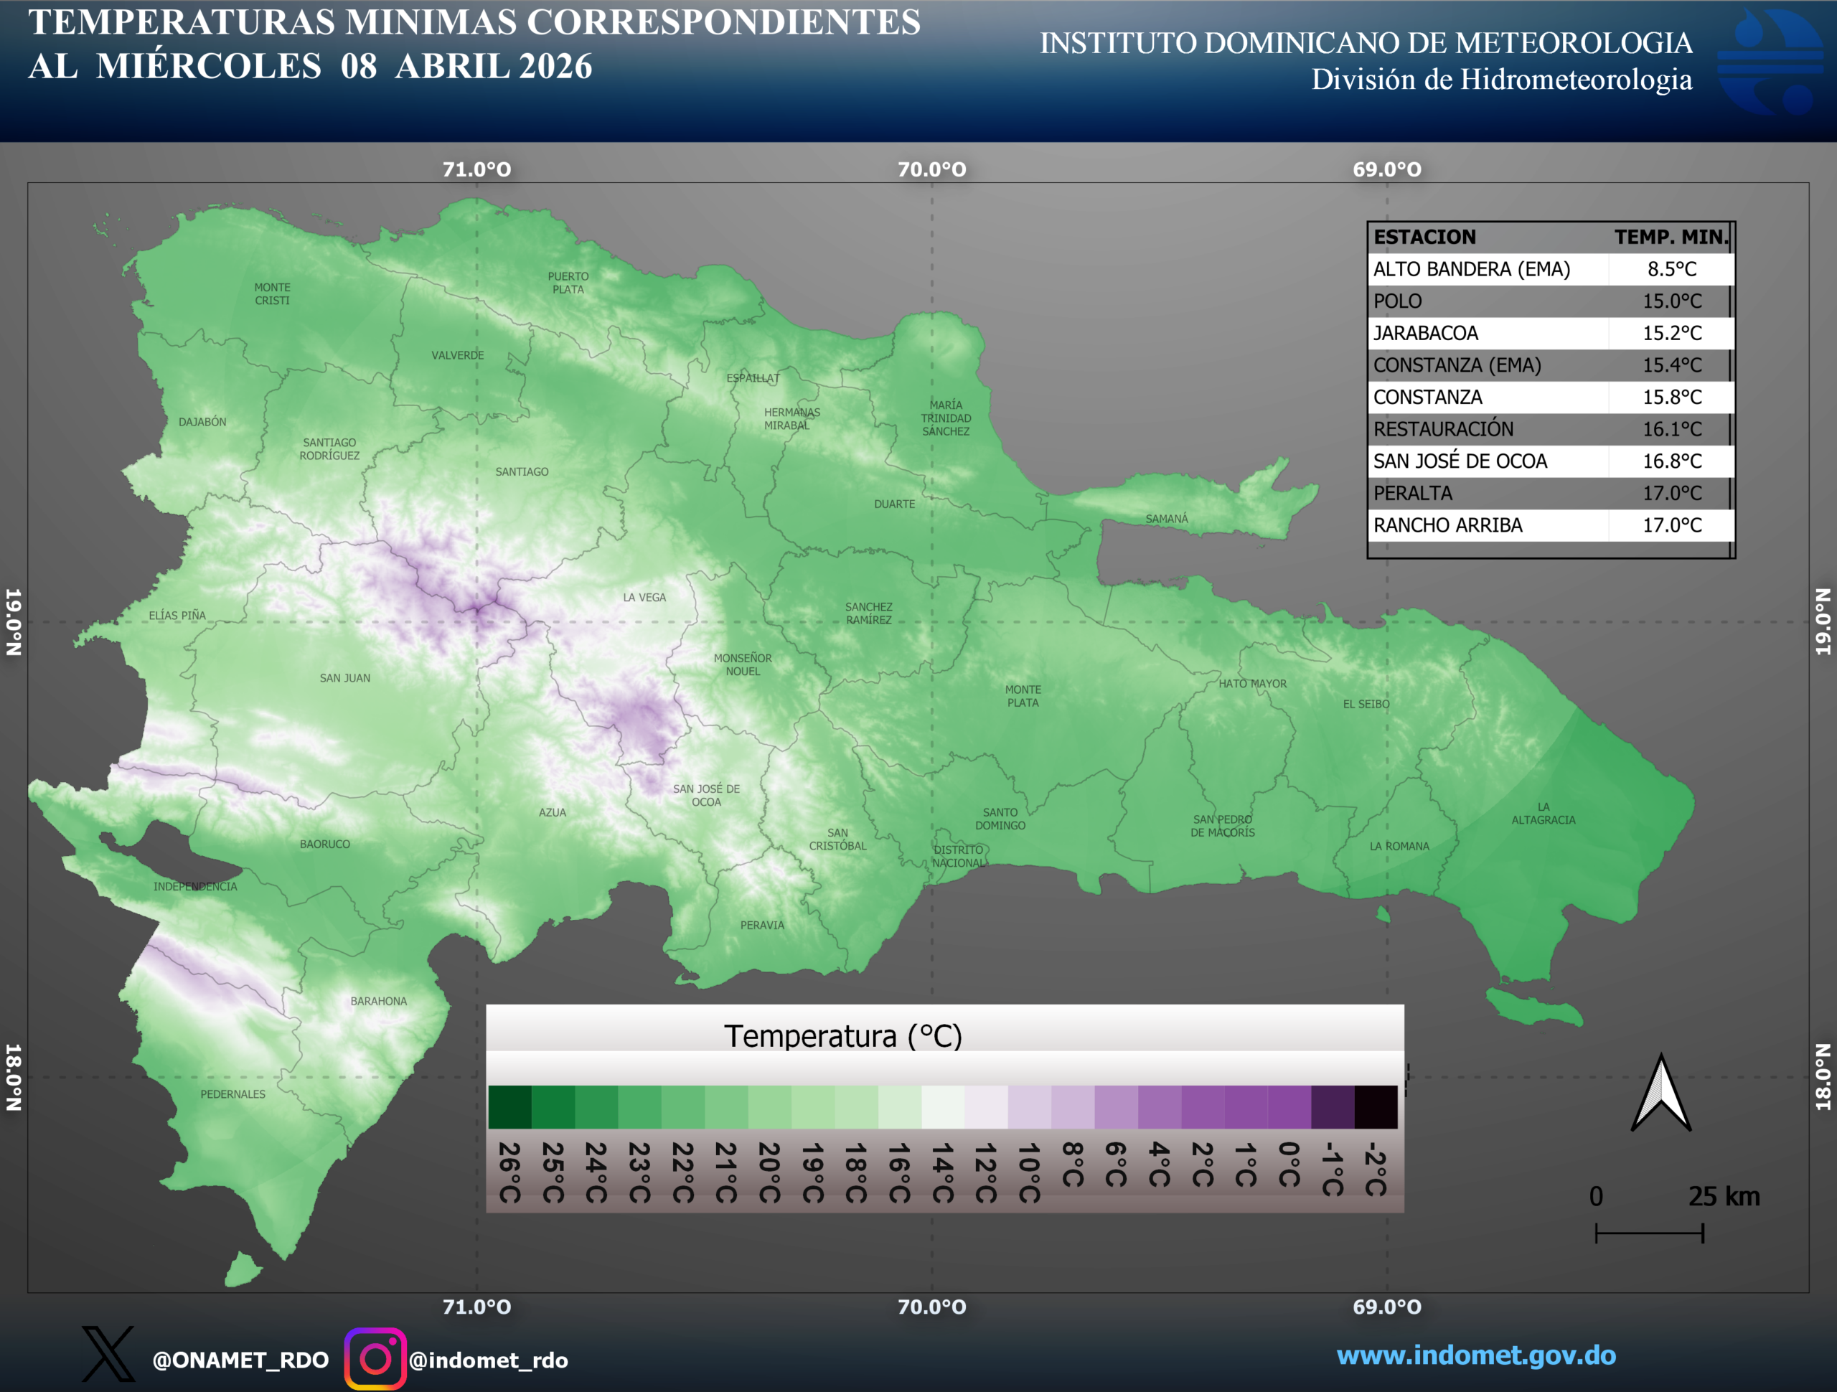Image resolution: width=1837 pixels, height=1392 pixels.
Task: Open the www.indomet.gov.do website link
Action: (x=1476, y=1355)
